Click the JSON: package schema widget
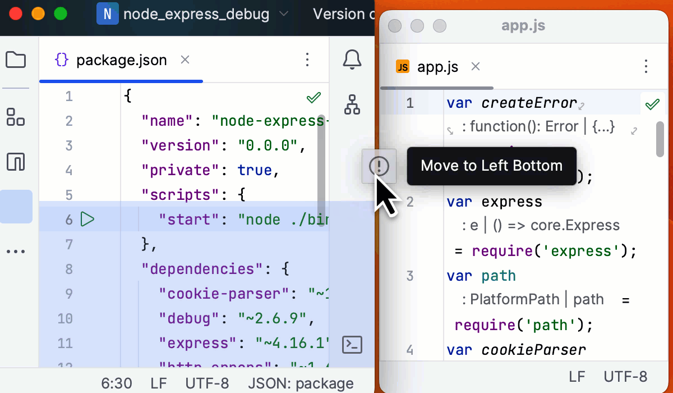 301,383
